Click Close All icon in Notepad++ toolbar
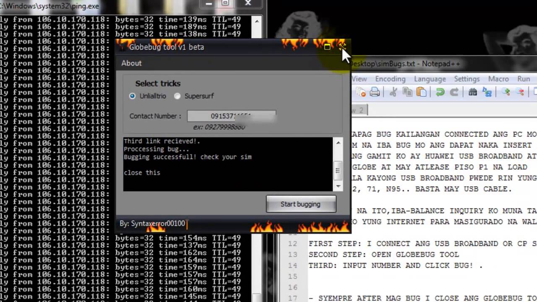 click(x=361, y=92)
